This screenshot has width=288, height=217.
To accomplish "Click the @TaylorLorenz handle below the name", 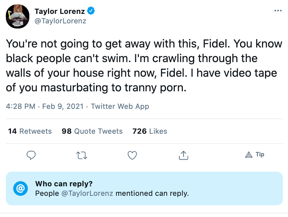I will pyautogui.click(x=60, y=21).
